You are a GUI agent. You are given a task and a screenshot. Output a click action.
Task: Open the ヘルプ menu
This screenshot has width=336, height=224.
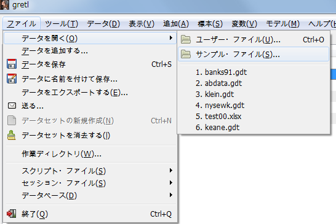click(321, 24)
